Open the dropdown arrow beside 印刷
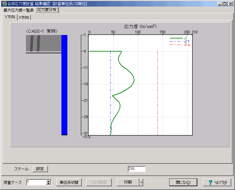Viewport: 235px width, 190px height. [x=141, y=182]
